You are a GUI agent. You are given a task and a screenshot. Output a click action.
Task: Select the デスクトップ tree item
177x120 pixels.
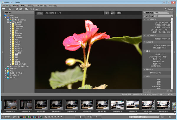pos(11,15)
